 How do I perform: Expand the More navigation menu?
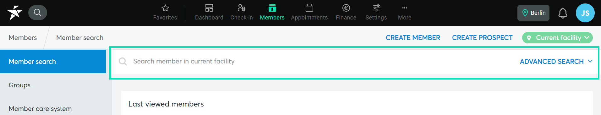405,13
